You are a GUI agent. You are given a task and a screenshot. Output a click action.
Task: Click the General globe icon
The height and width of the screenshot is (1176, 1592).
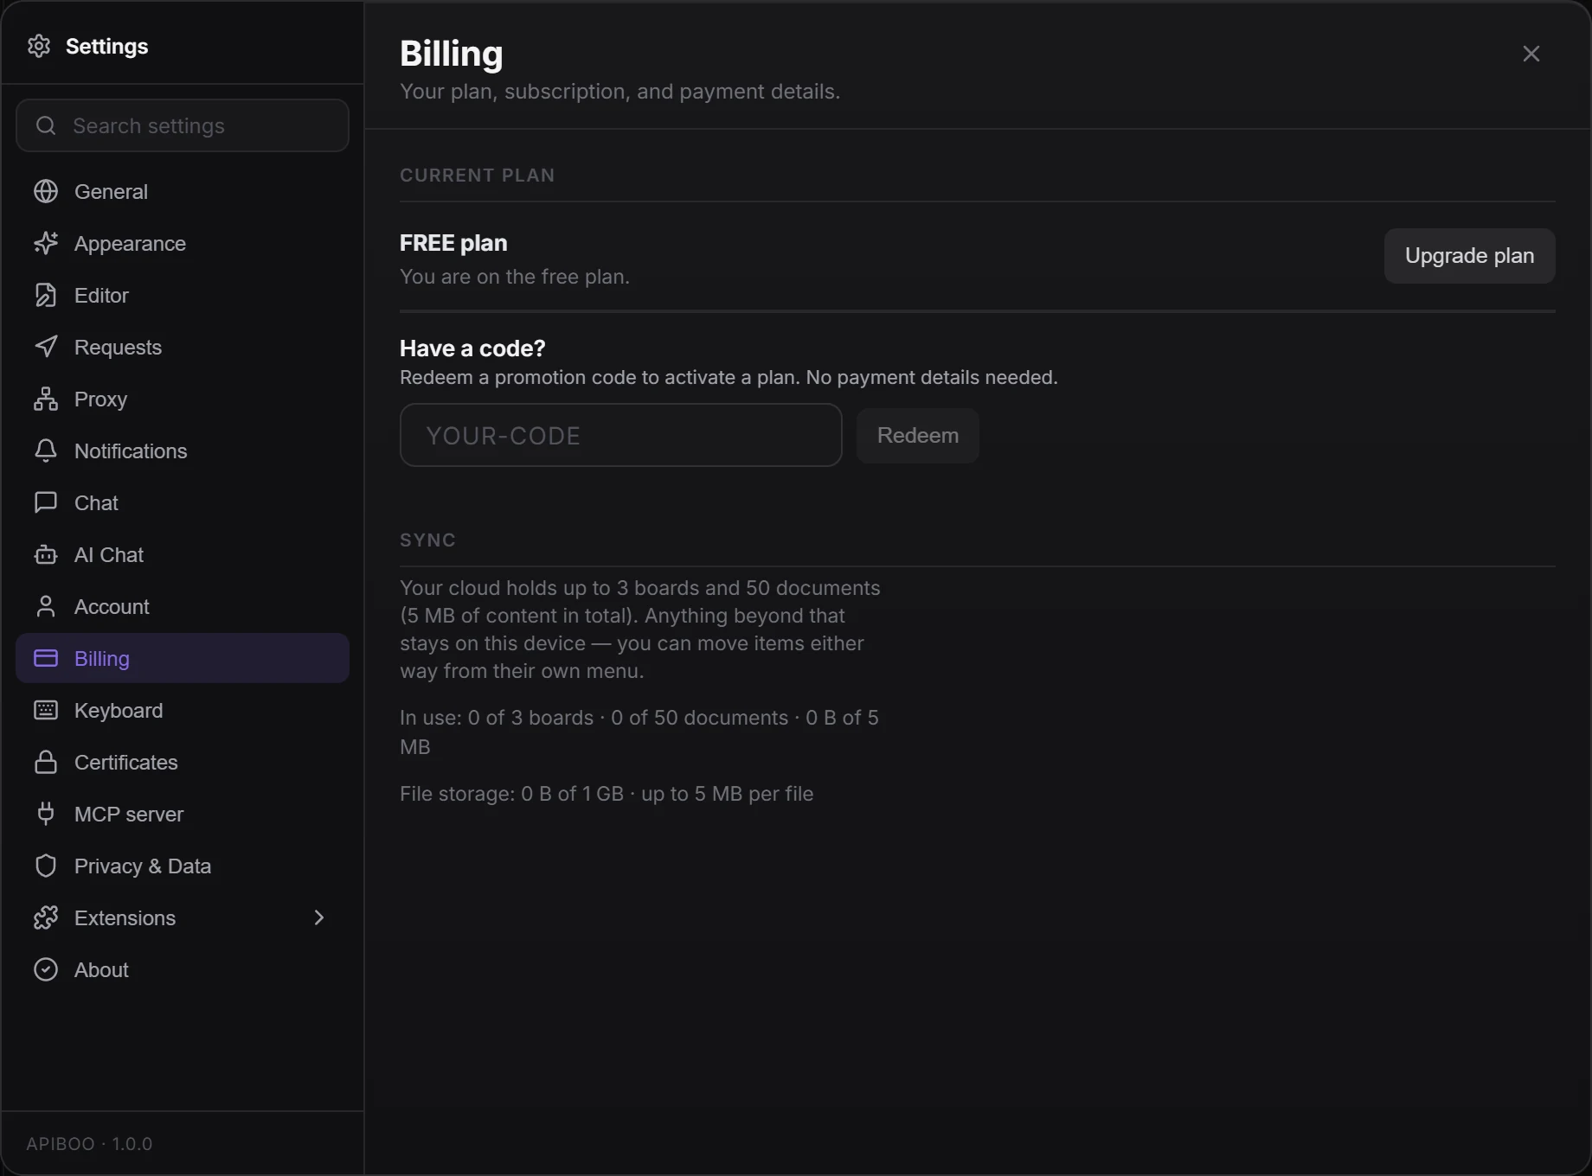tap(46, 191)
